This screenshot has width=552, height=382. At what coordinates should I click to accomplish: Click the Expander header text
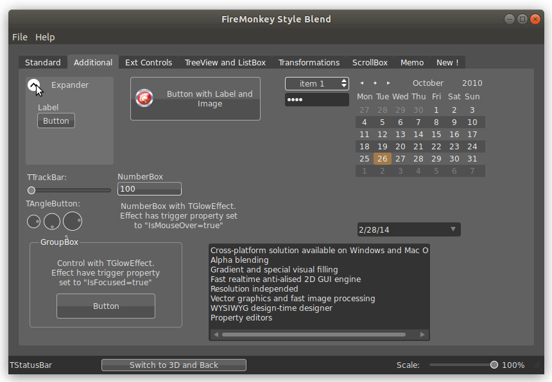(x=70, y=85)
